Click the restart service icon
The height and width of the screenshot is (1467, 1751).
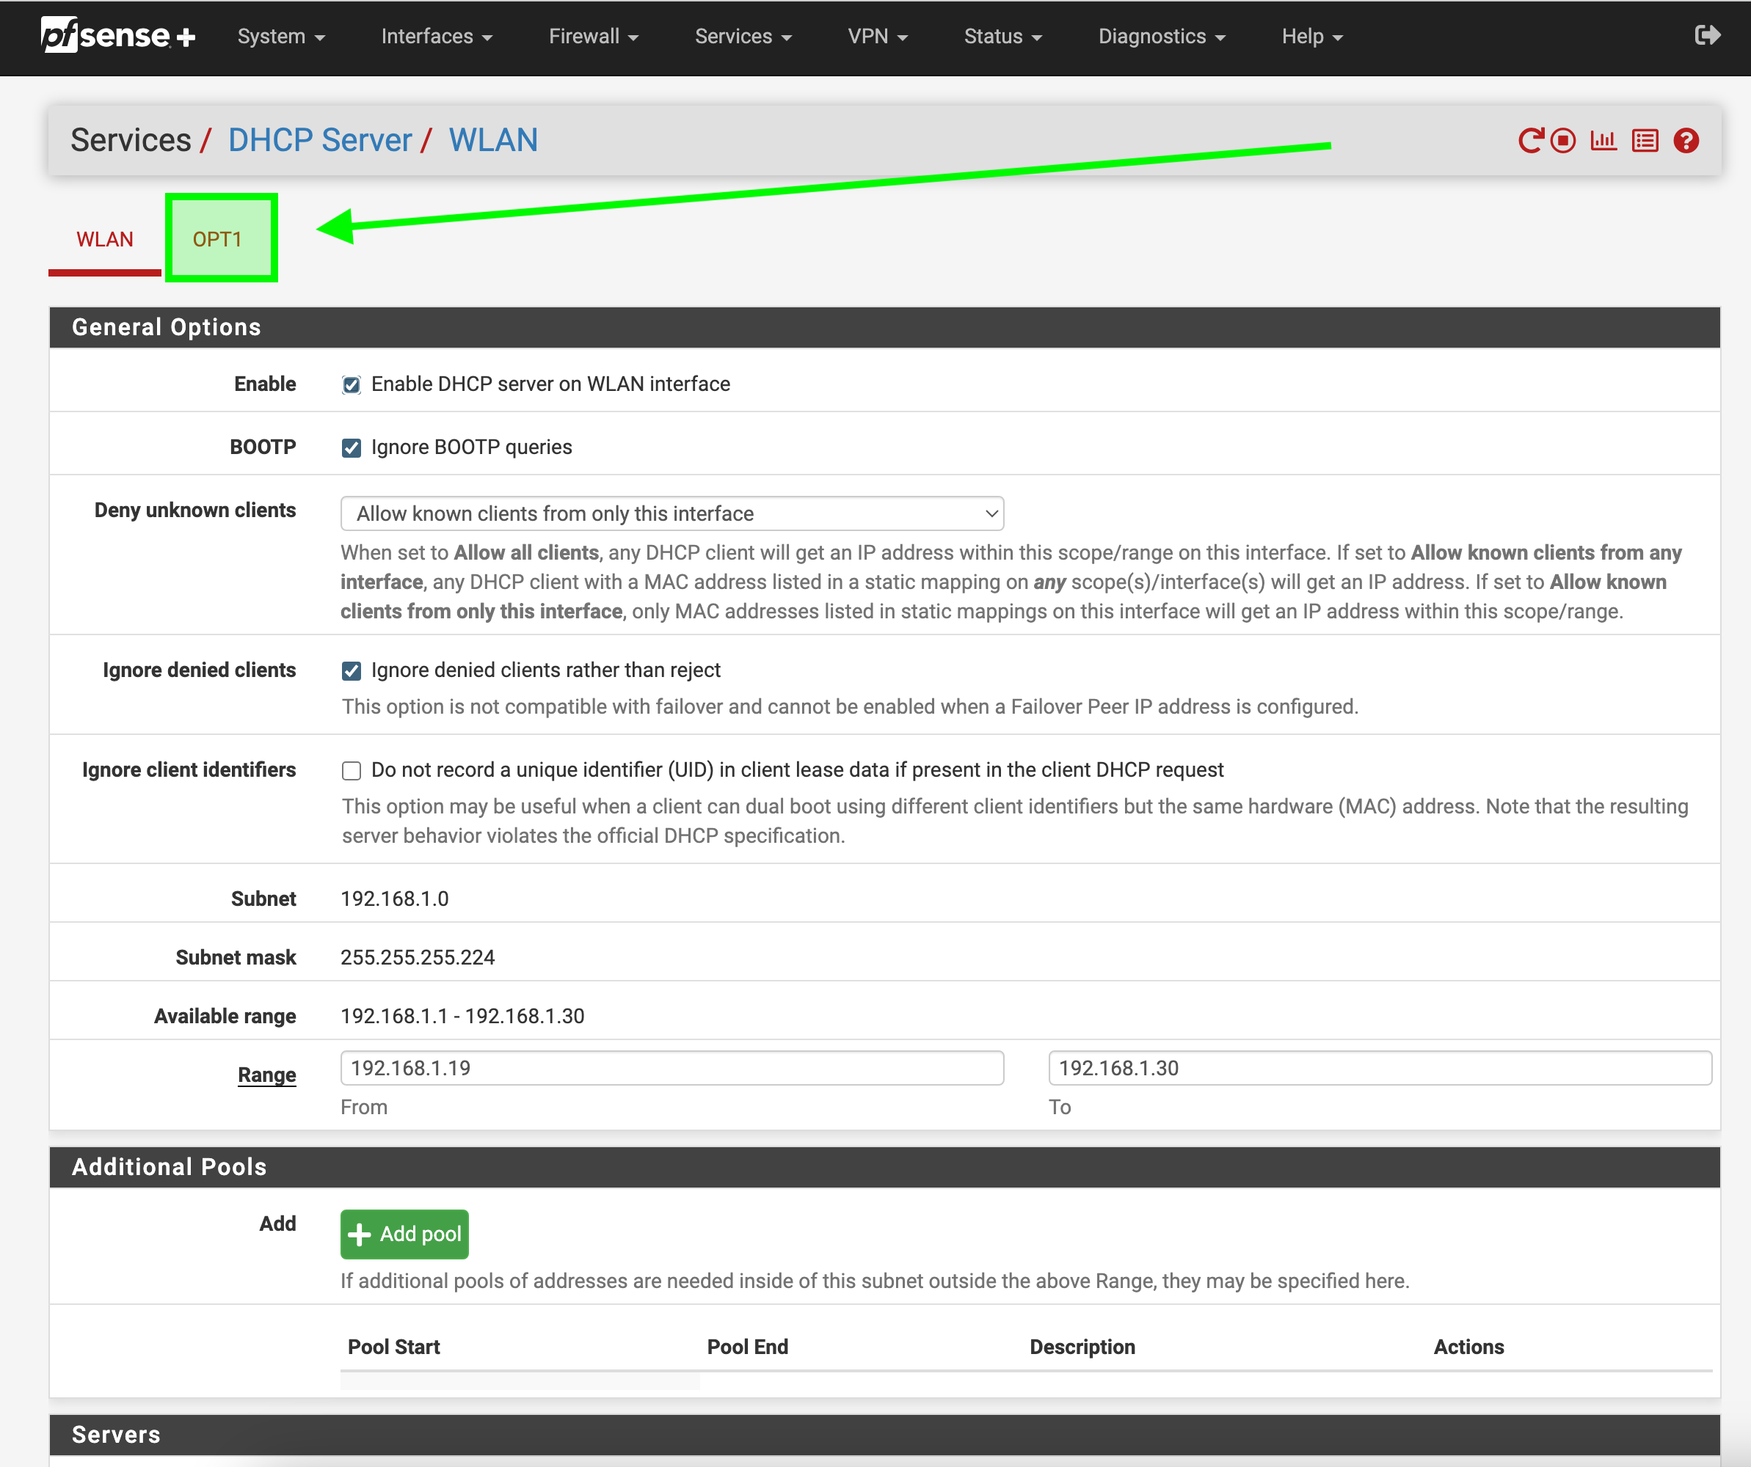pos(1530,140)
